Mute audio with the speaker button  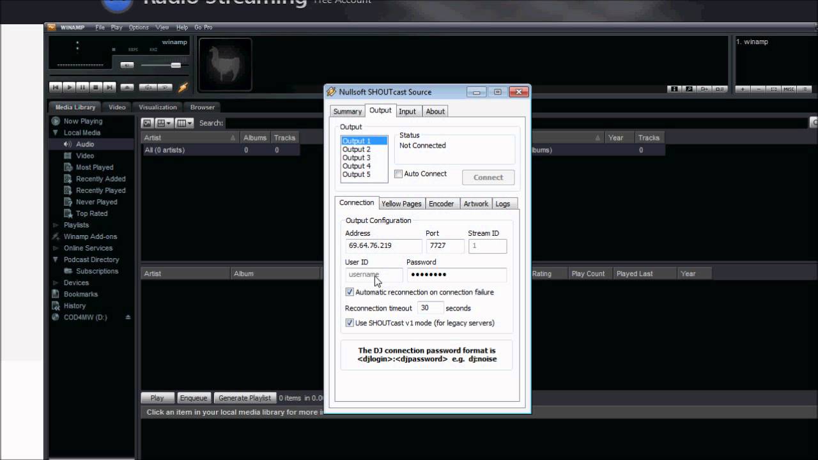pos(127,65)
